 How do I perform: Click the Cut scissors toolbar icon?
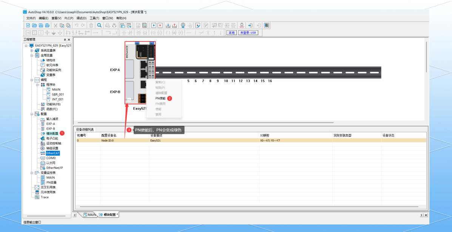(56, 25)
